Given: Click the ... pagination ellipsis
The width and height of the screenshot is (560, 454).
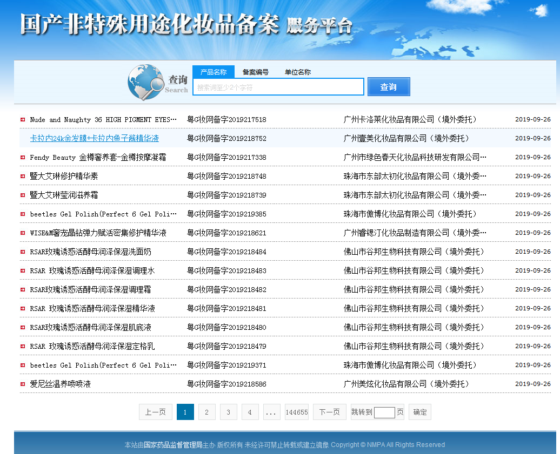Looking at the screenshot, I should pyautogui.click(x=271, y=412).
